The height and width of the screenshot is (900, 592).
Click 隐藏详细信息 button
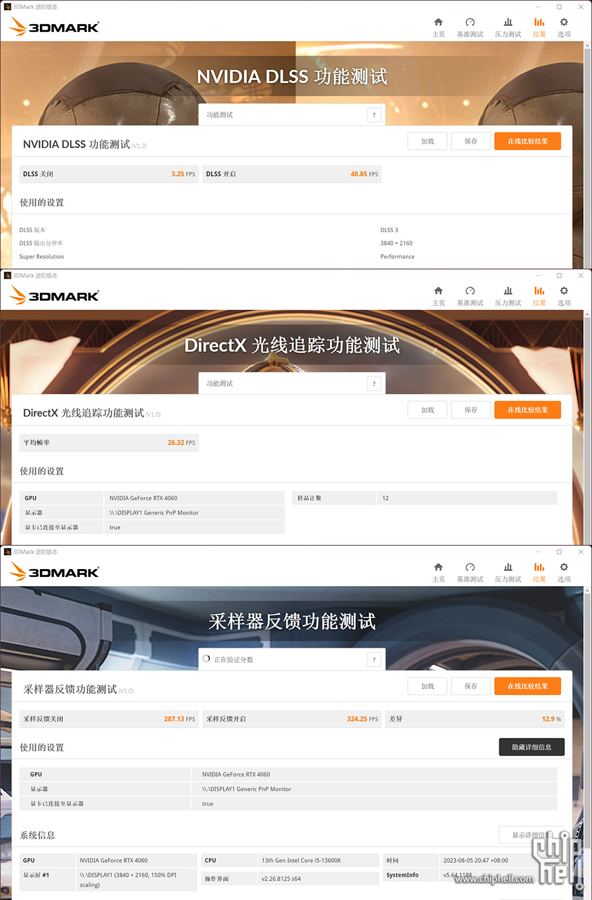pyautogui.click(x=532, y=747)
